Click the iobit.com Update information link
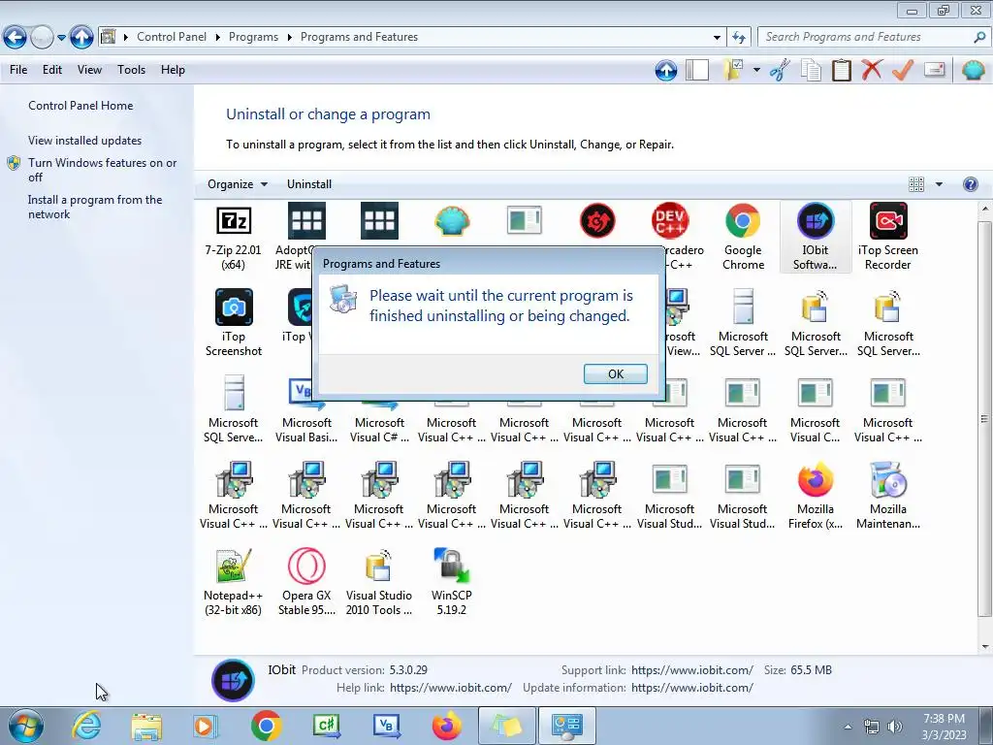 [x=692, y=688]
